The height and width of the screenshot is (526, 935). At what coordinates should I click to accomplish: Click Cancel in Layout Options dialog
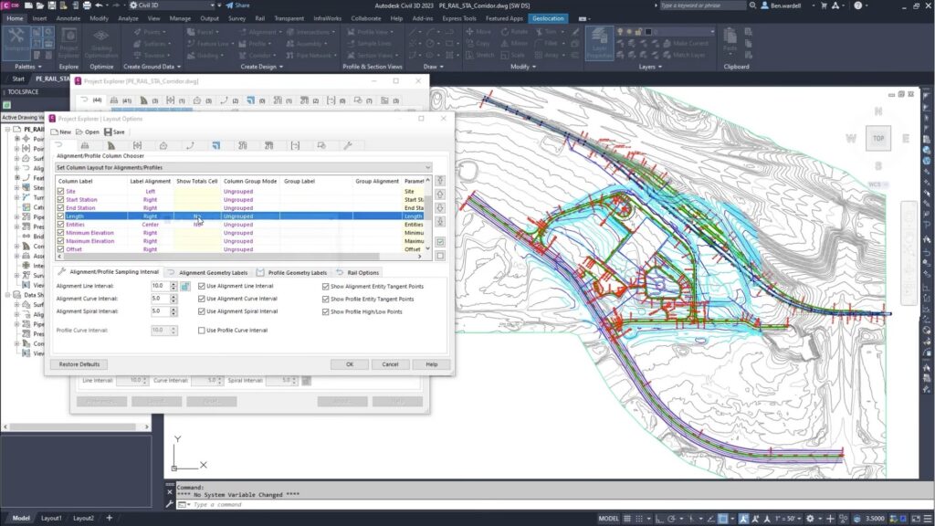click(390, 364)
